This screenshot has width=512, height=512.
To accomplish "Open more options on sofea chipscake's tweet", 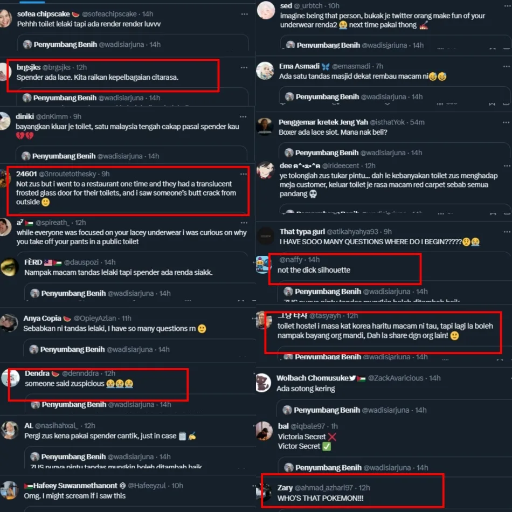I will point(244,14).
